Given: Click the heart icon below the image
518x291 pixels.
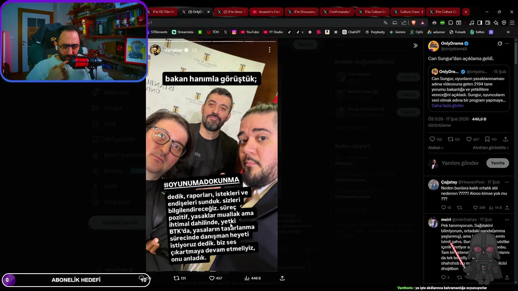Looking at the screenshot, I should pos(212,278).
